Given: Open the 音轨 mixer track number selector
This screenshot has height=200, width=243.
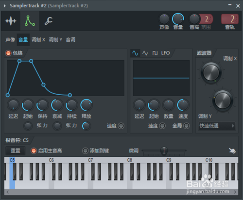Looking at the screenshot, I should (230, 19).
